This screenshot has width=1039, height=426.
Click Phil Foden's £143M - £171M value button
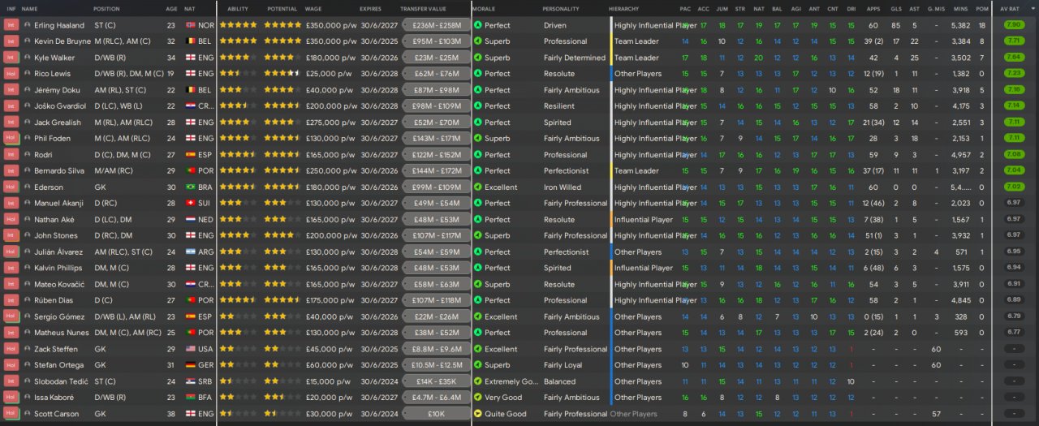pyautogui.click(x=437, y=138)
